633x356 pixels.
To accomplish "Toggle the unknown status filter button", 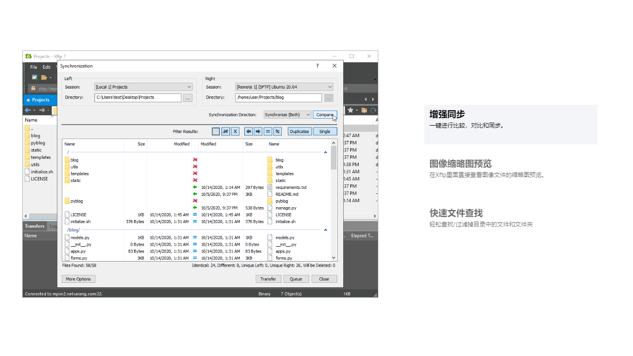I will 216,131.
